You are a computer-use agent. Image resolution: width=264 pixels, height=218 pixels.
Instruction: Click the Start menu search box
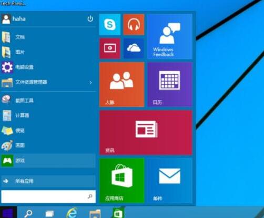tap(48, 196)
